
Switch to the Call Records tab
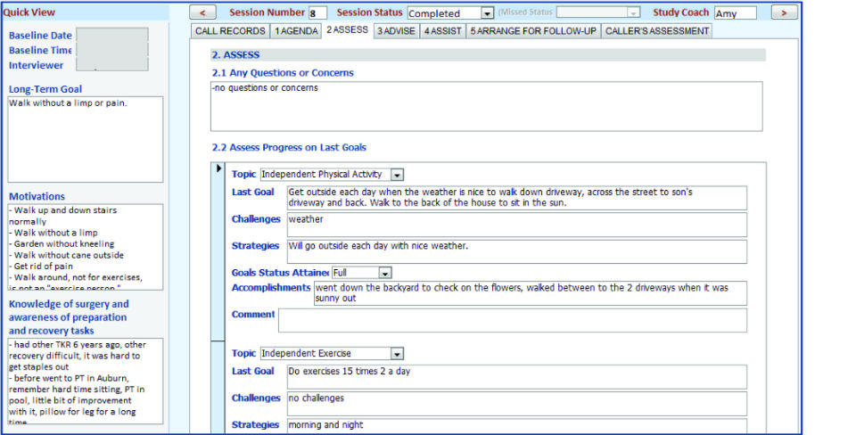tap(230, 31)
